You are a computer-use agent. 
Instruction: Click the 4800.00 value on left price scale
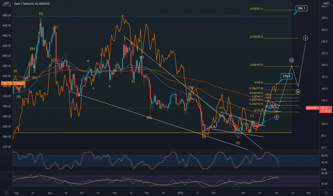coord(6,15)
